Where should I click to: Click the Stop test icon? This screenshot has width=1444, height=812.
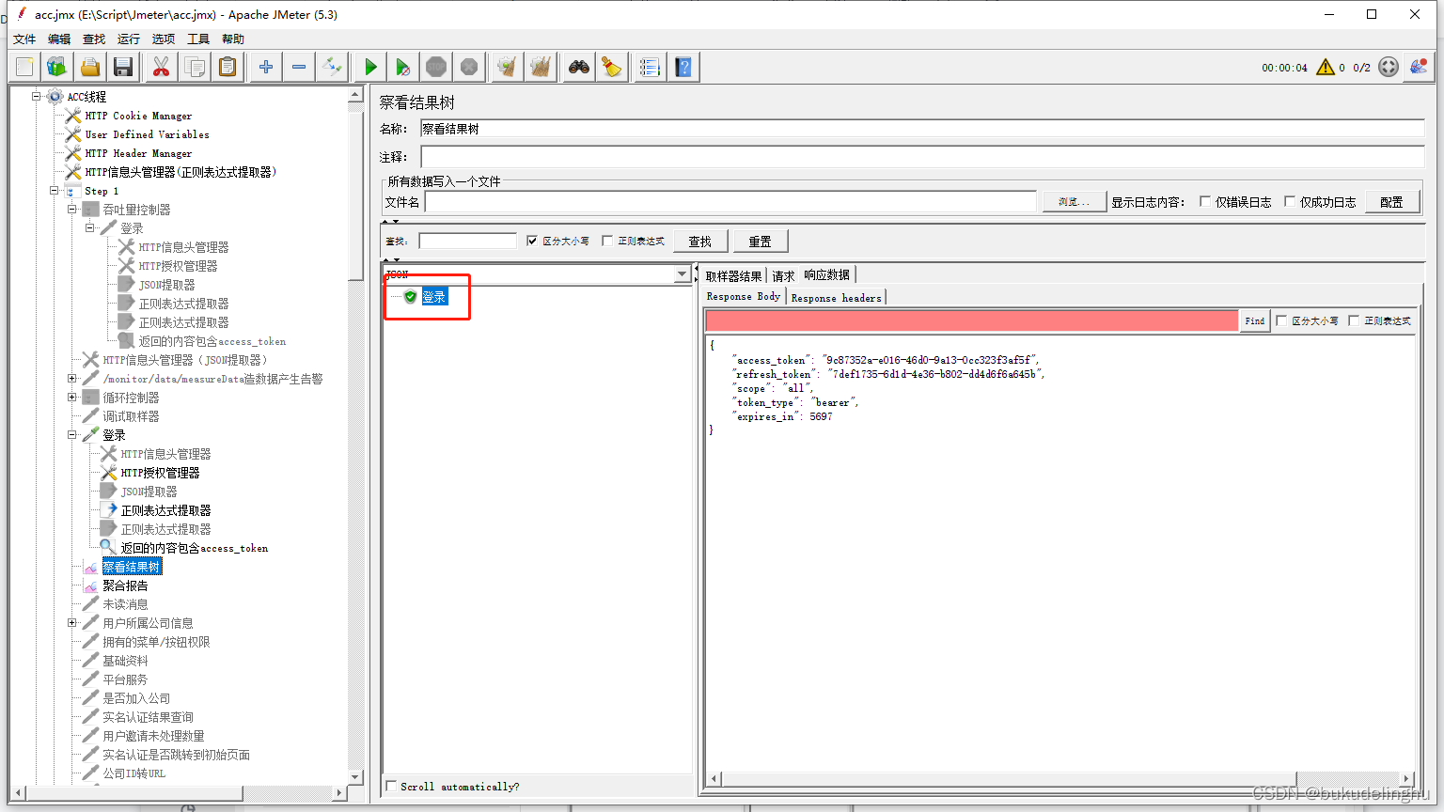click(x=436, y=67)
